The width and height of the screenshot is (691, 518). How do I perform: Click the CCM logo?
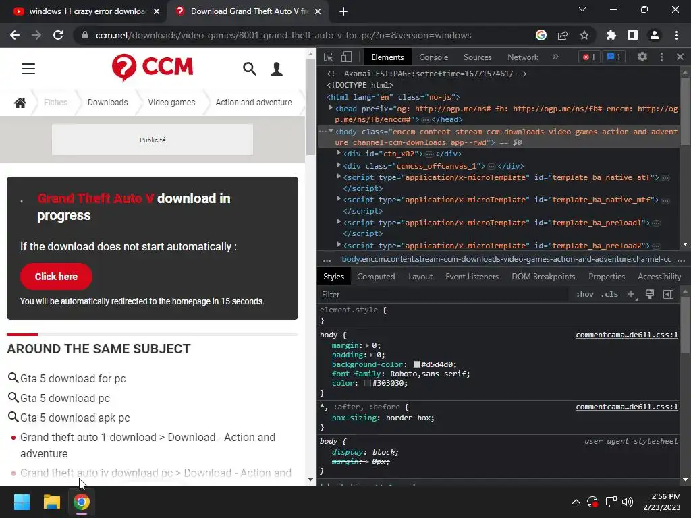tap(153, 67)
